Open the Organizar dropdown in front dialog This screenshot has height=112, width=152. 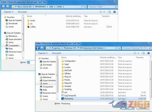(x=43, y=53)
